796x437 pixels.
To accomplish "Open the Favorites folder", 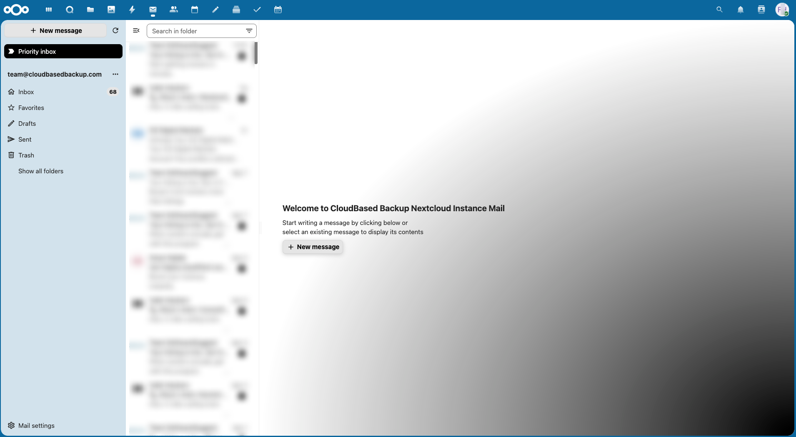I will point(63,107).
